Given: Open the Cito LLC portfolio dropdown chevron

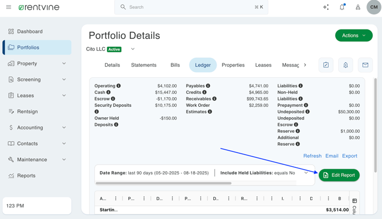Looking at the screenshot, I should pyautogui.click(x=133, y=49).
